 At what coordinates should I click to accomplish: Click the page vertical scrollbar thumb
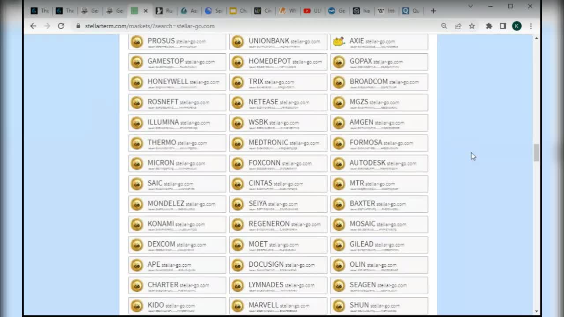(x=536, y=153)
